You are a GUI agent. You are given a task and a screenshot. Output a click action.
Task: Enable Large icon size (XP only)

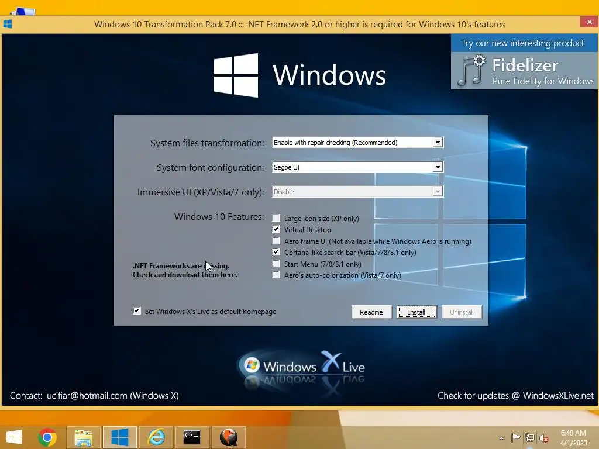point(276,218)
